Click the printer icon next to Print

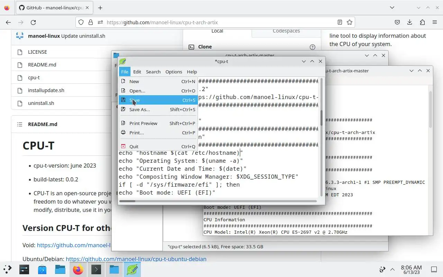(123, 133)
